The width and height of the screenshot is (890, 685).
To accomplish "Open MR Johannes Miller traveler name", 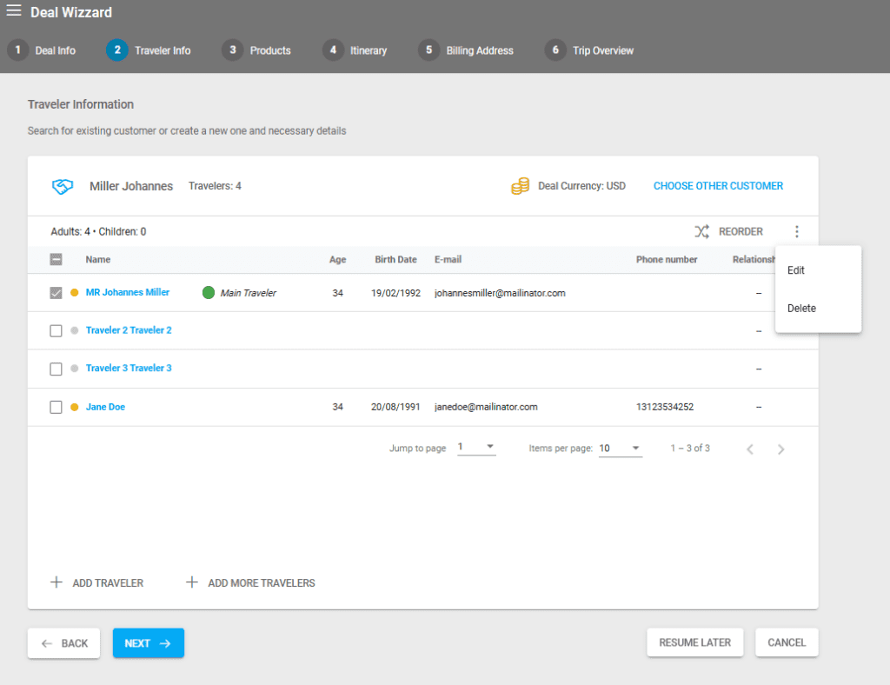I will click(x=128, y=293).
